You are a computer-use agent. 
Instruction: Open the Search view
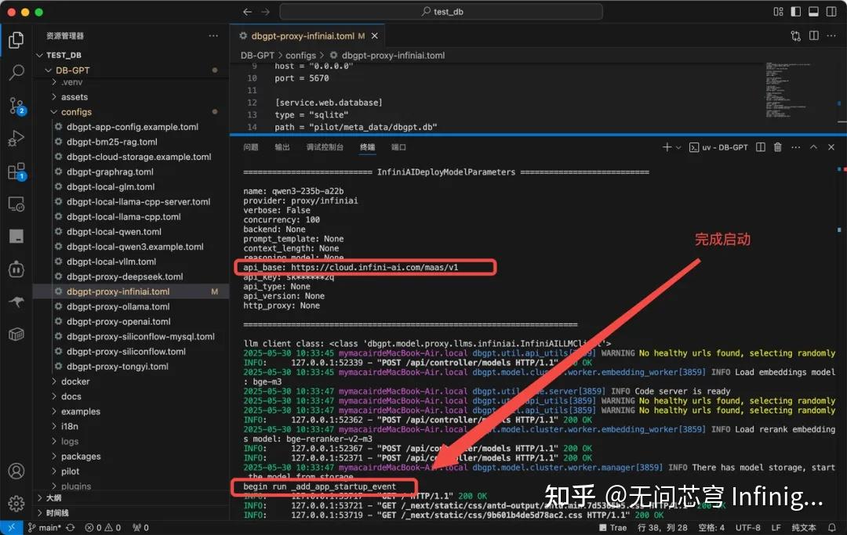click(16, 72)
